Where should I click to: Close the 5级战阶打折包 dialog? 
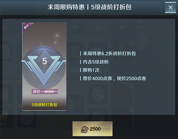(x=170, y=7)
